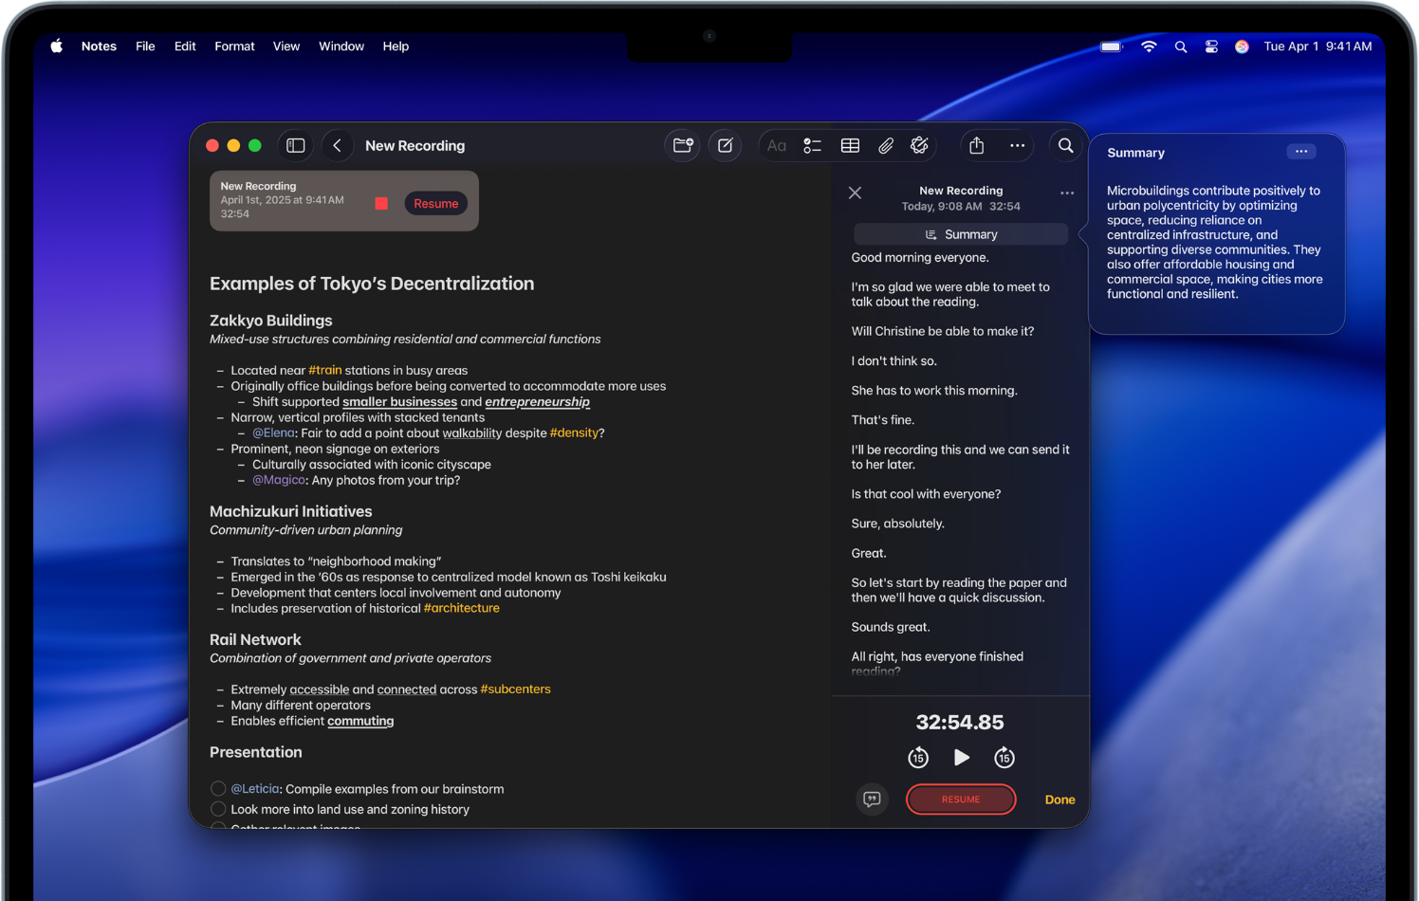This screenshot has width=1419, height=901.
Task: Open the View menu
Action: click(x=286, y=46)
